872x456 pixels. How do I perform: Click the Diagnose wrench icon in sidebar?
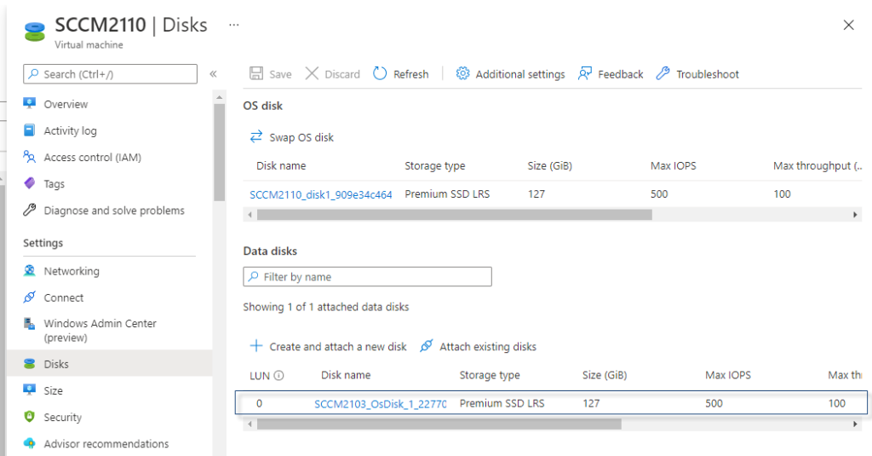coord(30,210)
